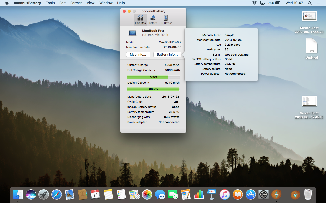326x203 pixels.
Task: Open the Mac Info... button
Action: click(138, 55)
